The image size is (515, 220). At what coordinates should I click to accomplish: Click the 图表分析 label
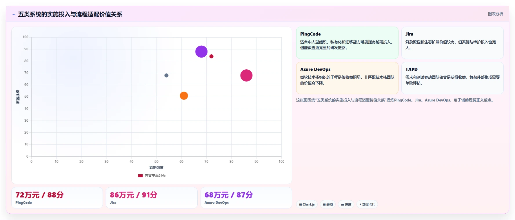495,14
